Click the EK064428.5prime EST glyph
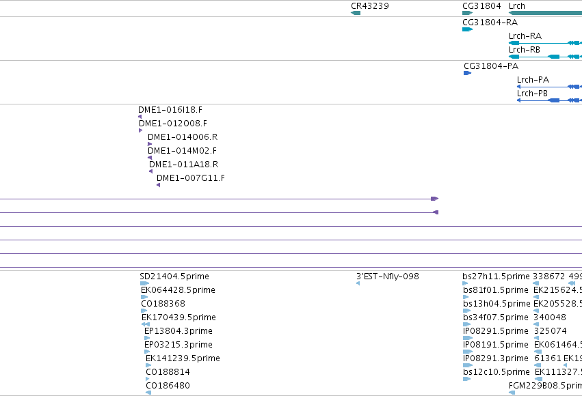The height and width of the screenshot is (396, 582). point(144,297)
